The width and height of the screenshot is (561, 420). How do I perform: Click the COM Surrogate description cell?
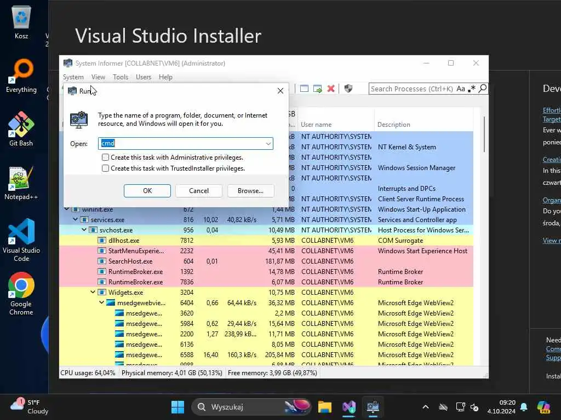pos(400,241)
